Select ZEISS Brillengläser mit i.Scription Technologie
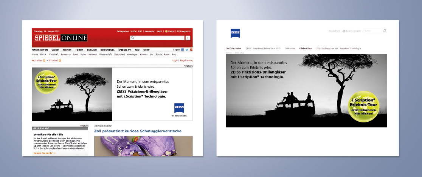Viewport: 422px width, 177px height. click(338, 49)
